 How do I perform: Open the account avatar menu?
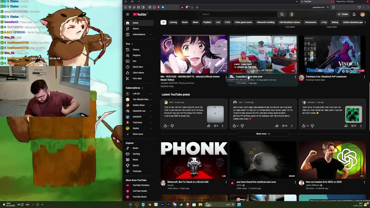coord(362,14)
